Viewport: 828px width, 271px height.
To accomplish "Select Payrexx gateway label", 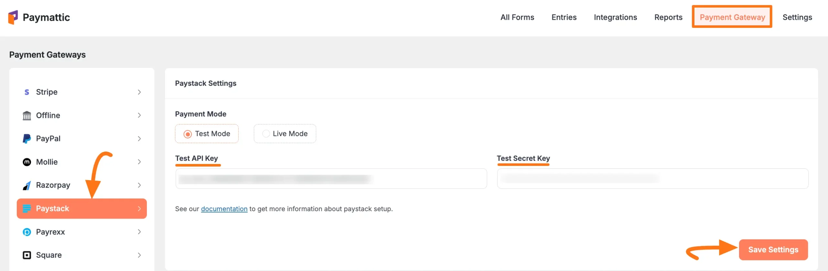I will (50, 232).
